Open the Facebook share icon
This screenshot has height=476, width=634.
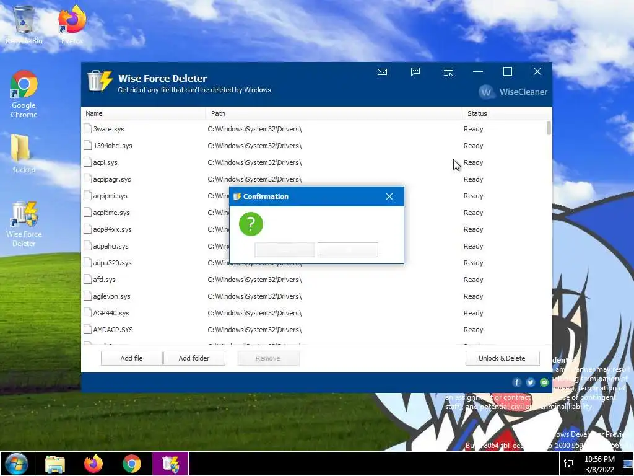(x=517, y=382)
